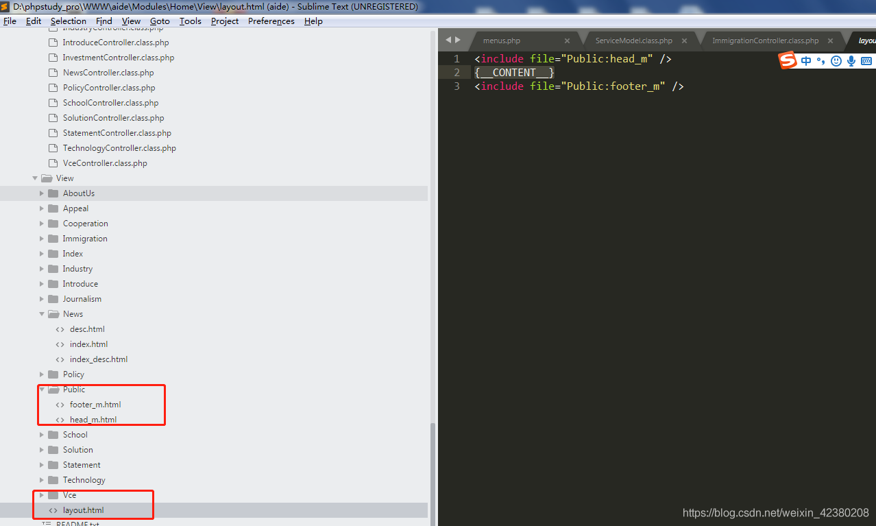Open SolutionController.class.php file
876x526 pixels.
pyautogui.click(x=113, y=118)
